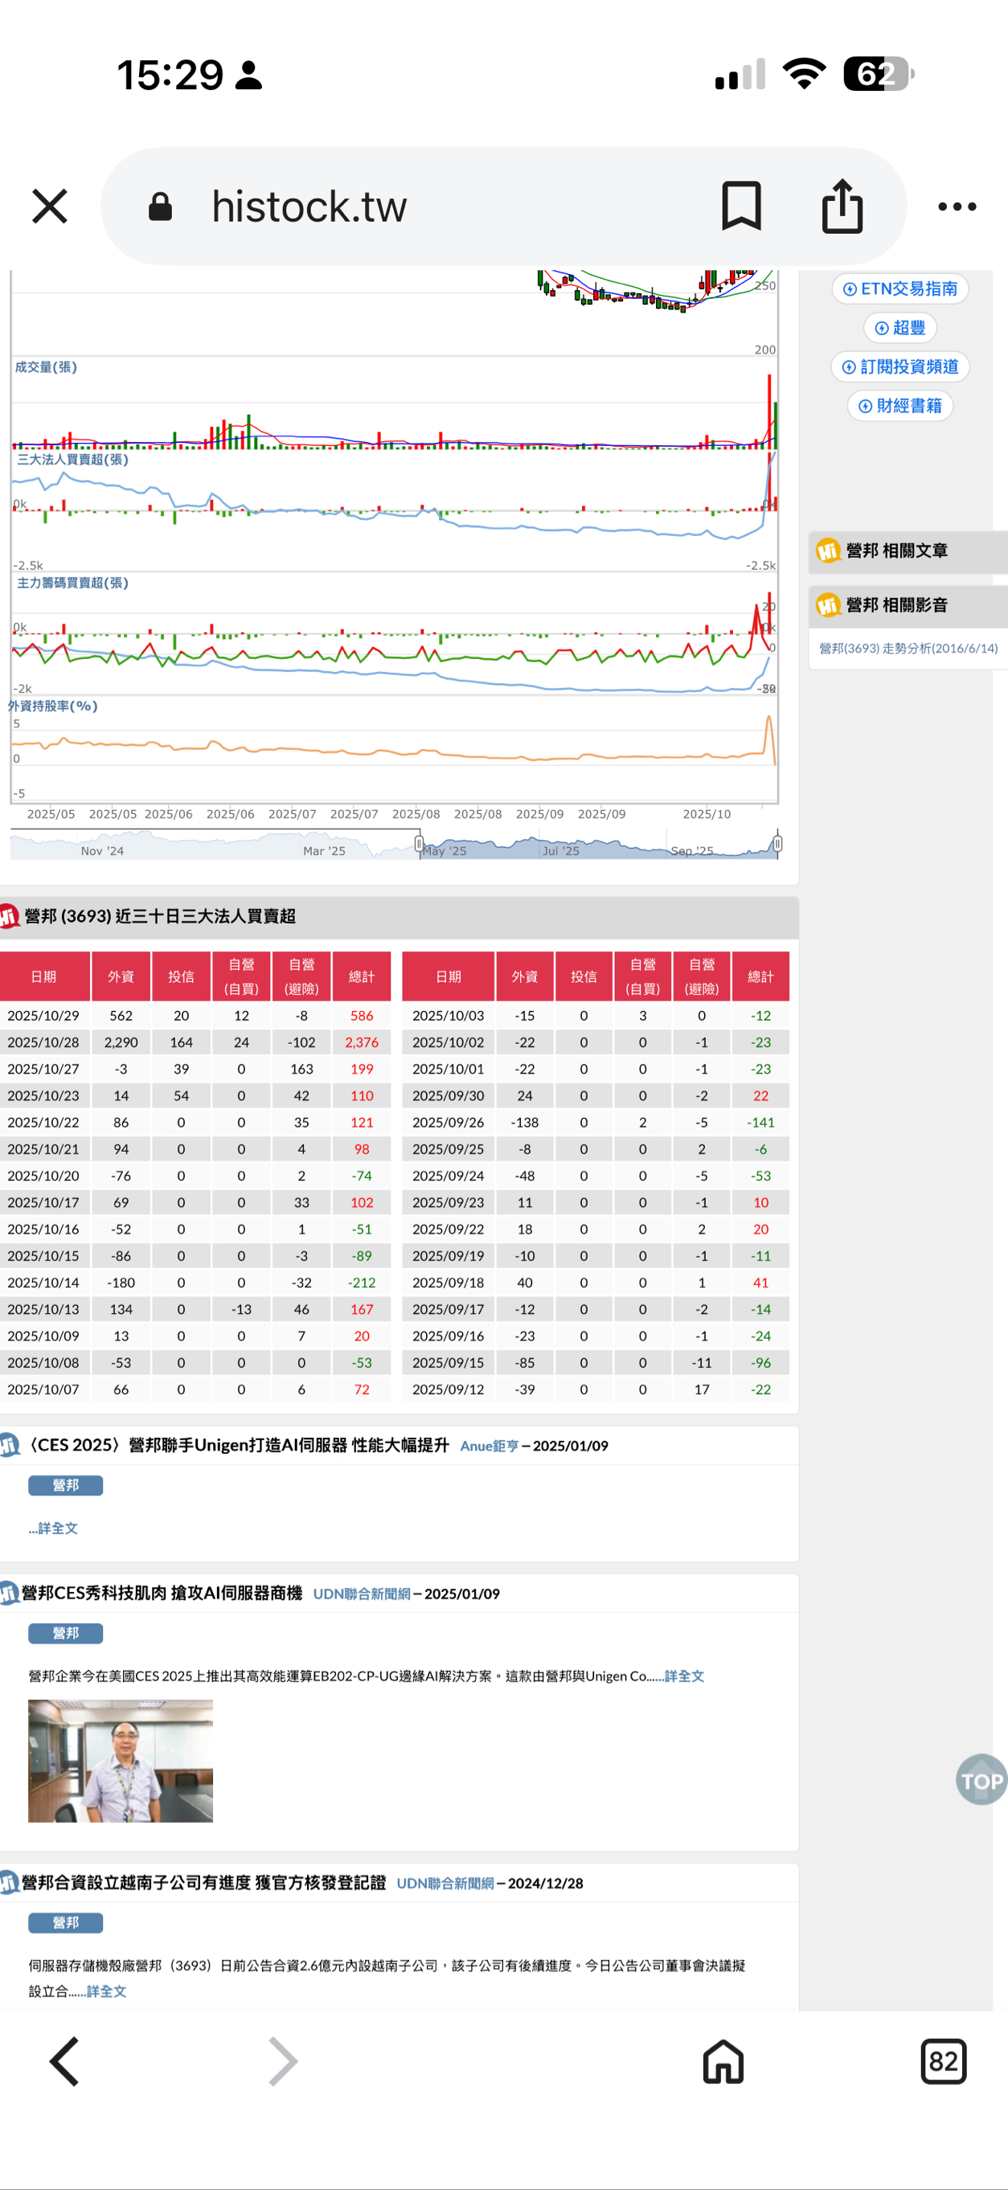
Task: Open the 財經書籍 sidebar button
Action: 900,407
